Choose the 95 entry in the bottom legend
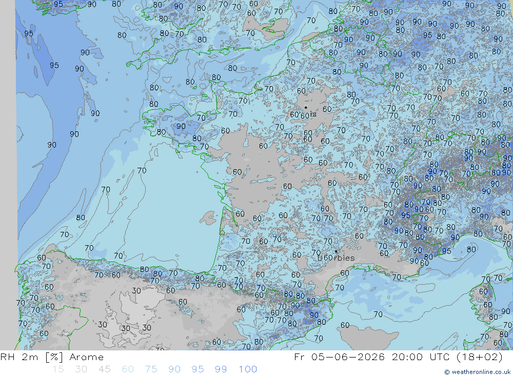This screenshot has height=376, width=513. pyautogui.click(x=198, y=369)
